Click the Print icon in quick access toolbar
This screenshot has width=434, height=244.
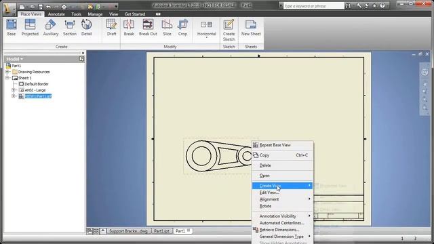point(64,6)
